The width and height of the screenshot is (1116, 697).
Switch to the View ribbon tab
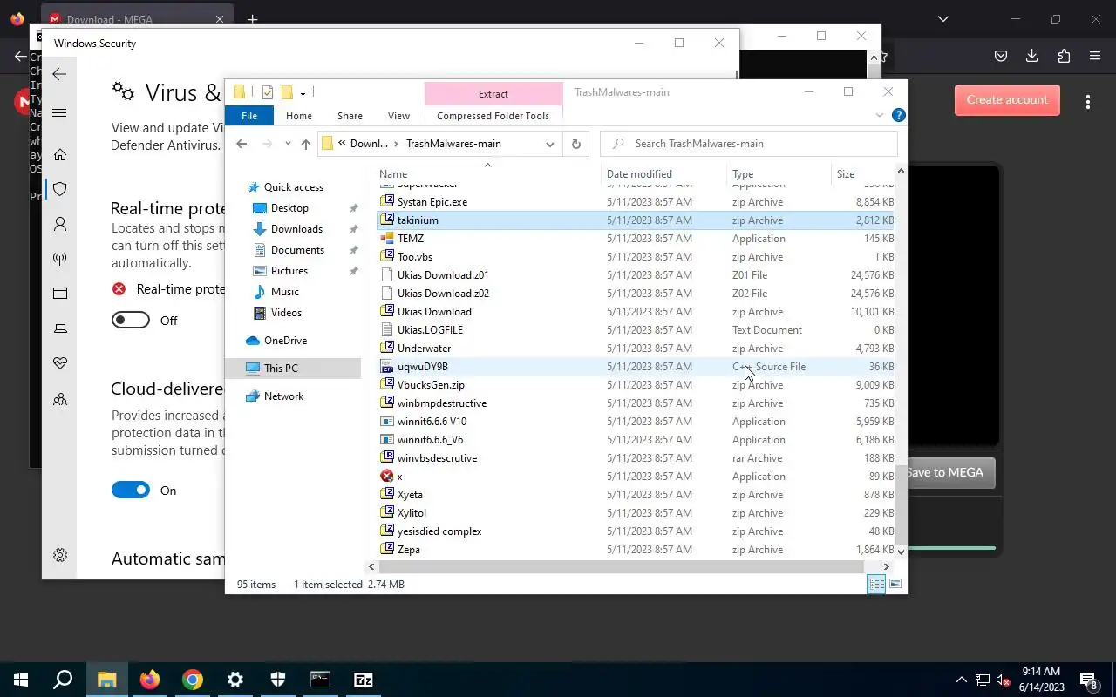point(398,116)
